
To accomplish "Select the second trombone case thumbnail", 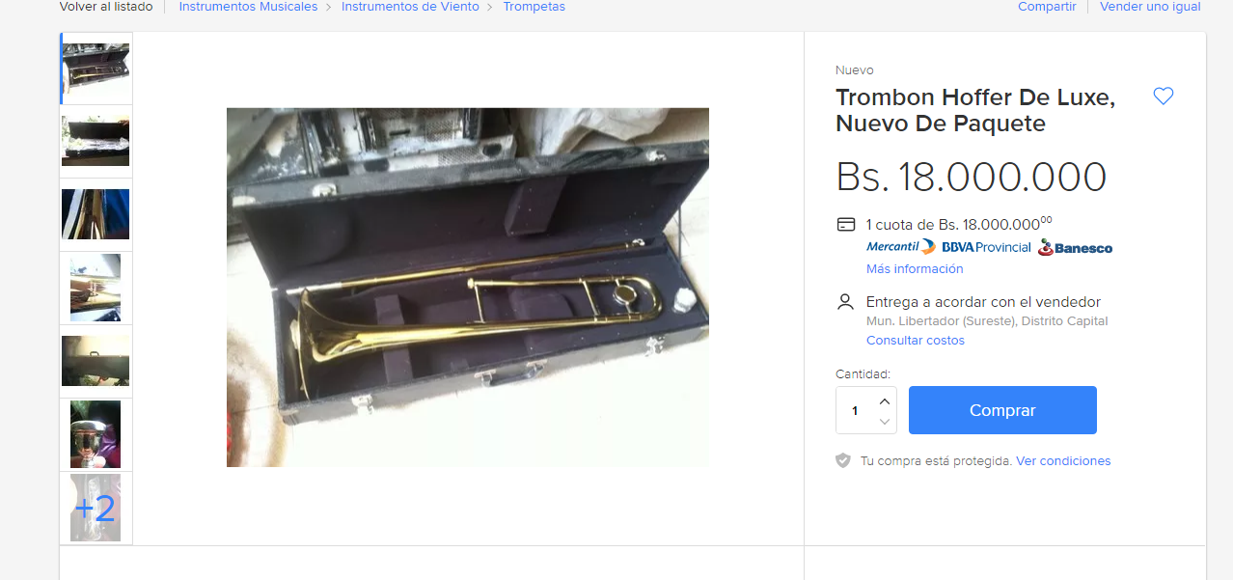I will coord(96,142).
